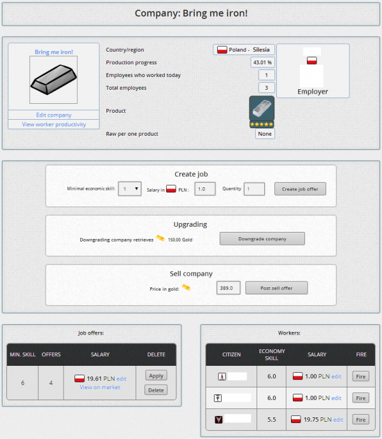Fire the second worker with skill 6.0
Screen dimensions: 382x439
[361, 398]
